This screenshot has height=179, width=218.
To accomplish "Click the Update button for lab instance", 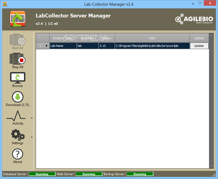I will pos(199,46).
